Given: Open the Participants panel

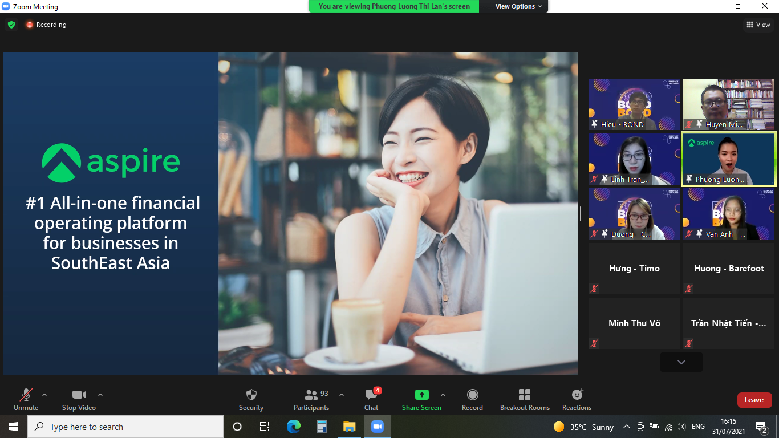Looking at the screenshot, I should click(x=311, y=399).
